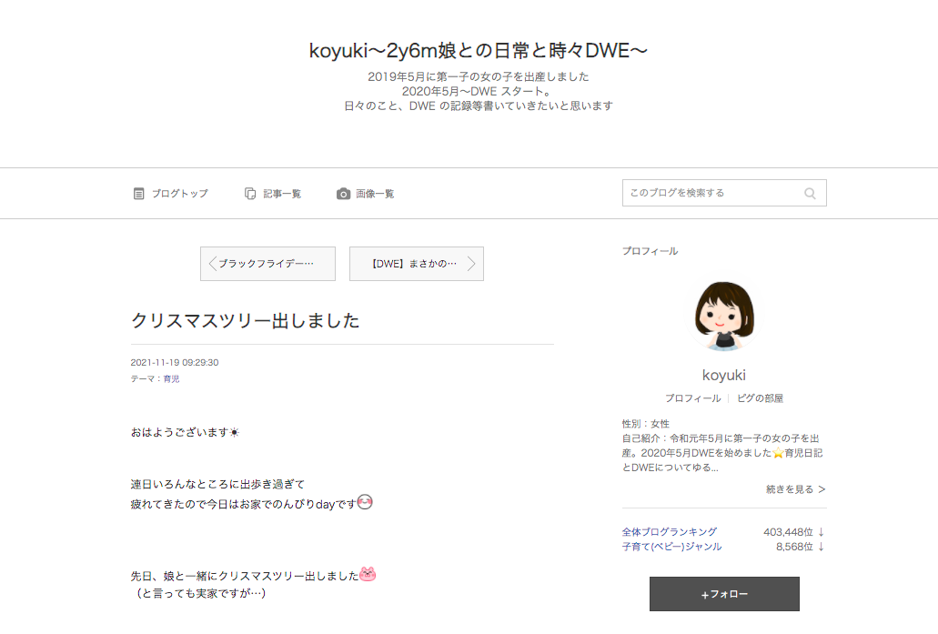
Task: Open the 育児 theme link
Action: pyautogui.click(x=171, y=378)
